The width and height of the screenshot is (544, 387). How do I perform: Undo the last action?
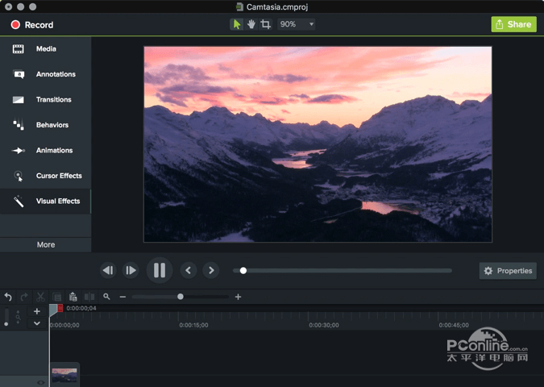8,297
